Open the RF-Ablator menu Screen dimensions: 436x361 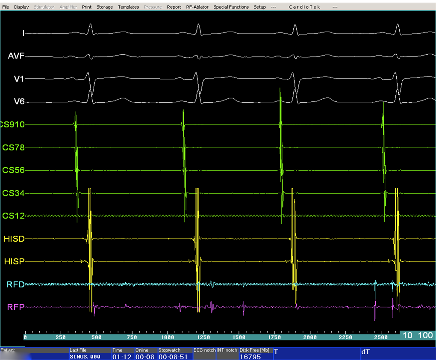click(x=197, y=7)
